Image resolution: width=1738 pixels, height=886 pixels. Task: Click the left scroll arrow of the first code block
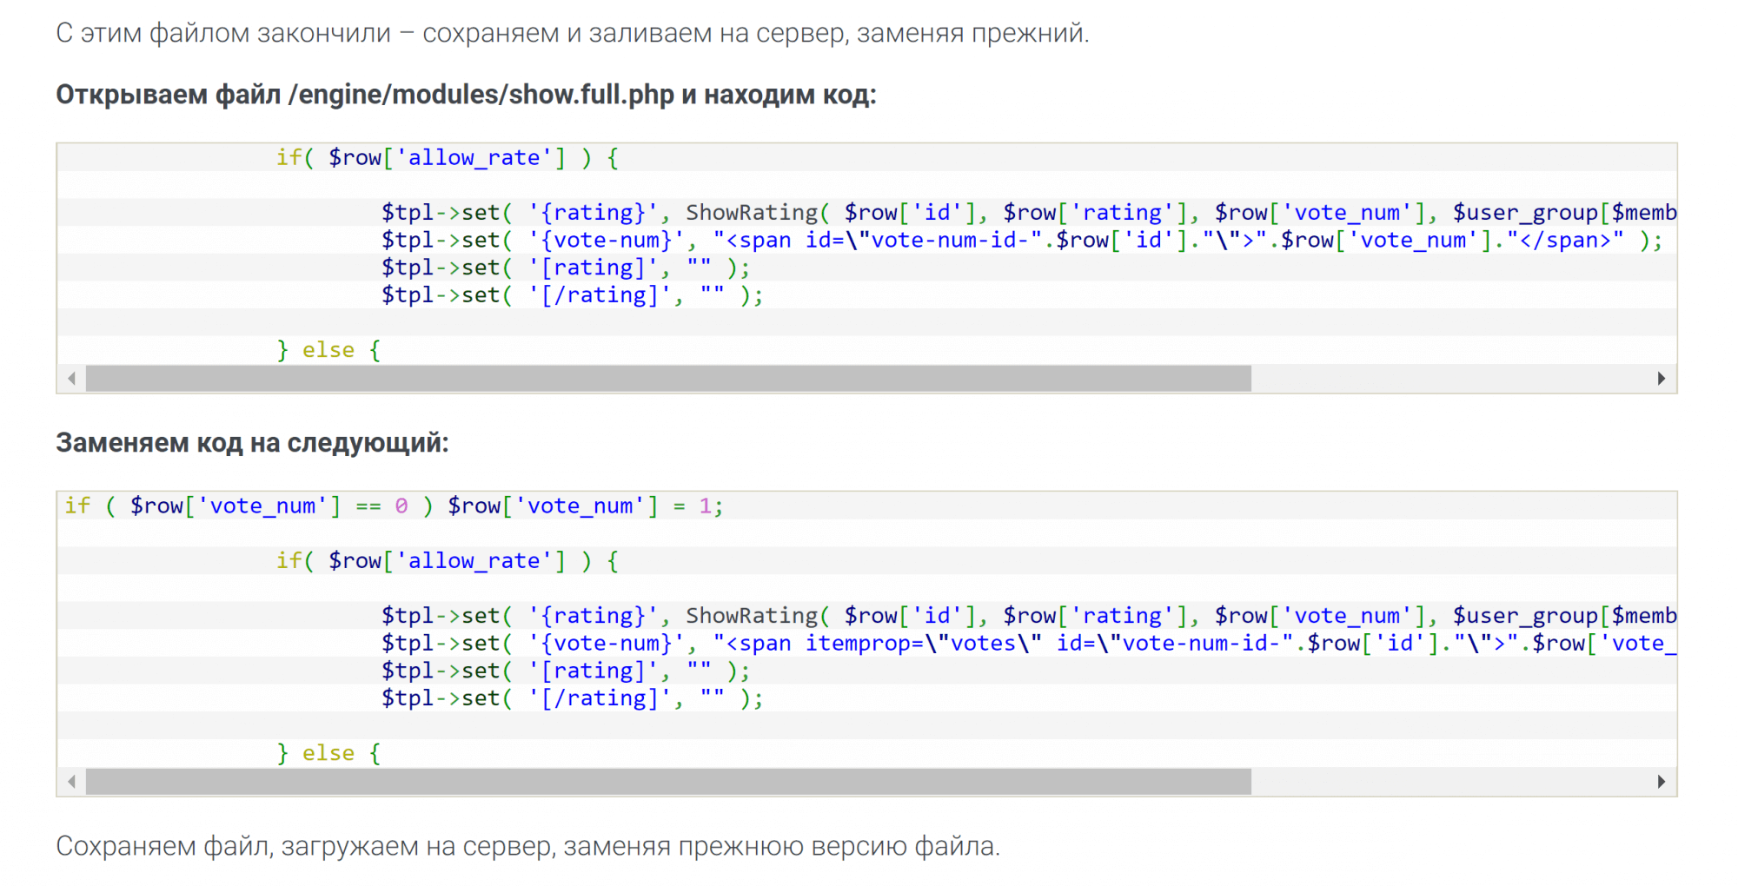tap(72, 379)
